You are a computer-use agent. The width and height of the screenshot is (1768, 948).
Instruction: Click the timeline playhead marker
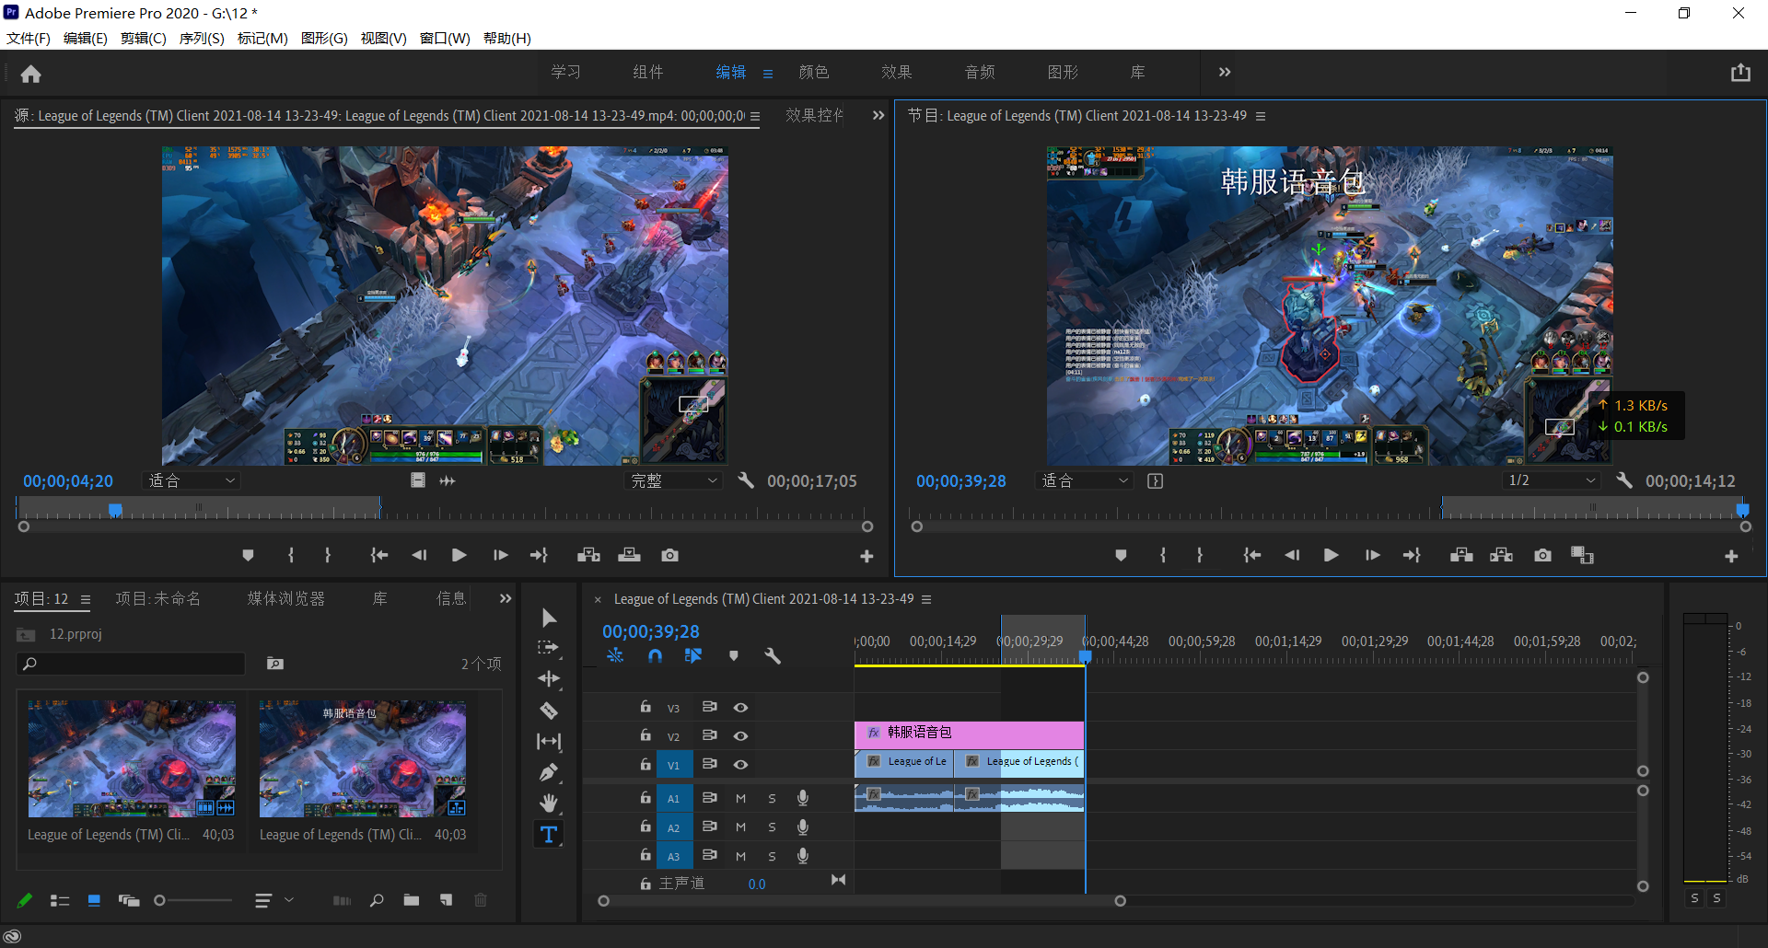point(1086,656)
